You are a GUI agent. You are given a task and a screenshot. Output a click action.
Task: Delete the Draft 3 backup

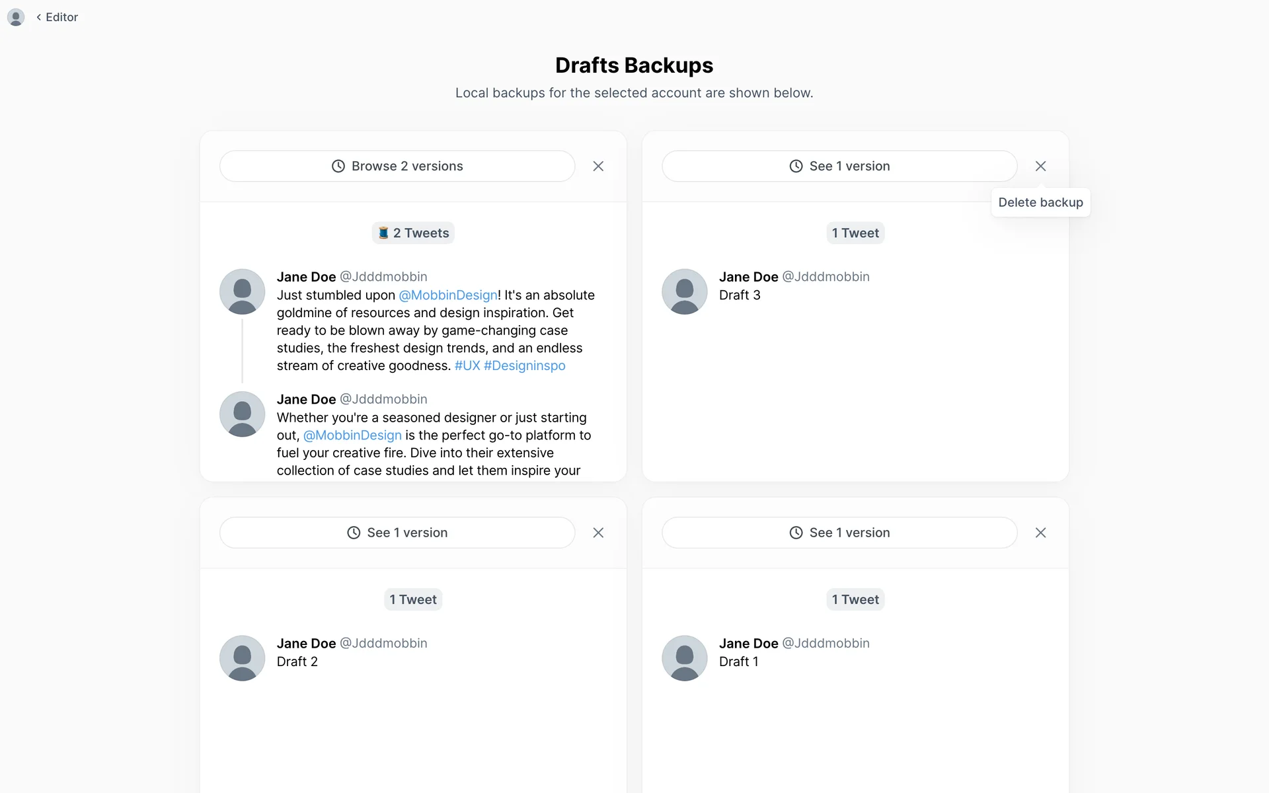tap(1040, 166)
